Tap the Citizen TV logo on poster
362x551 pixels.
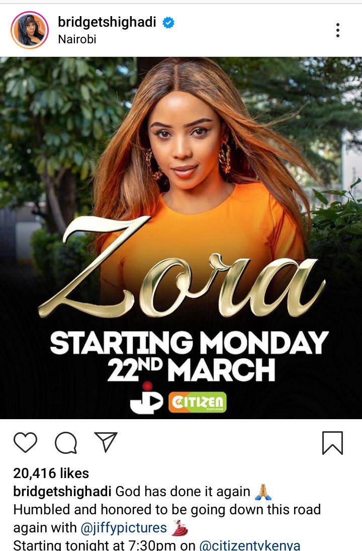[x=198, y=402]
